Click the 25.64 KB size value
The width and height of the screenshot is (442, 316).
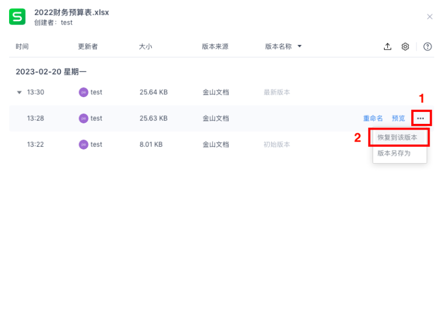tap(154, 92)
